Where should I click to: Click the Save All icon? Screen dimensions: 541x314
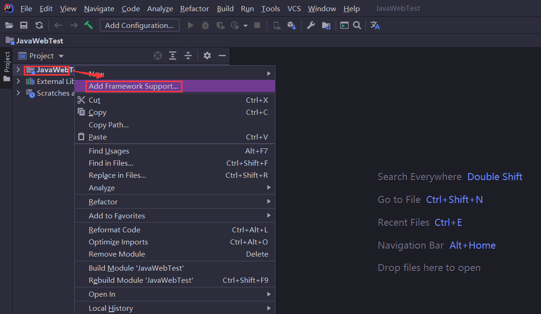point(24,26)
